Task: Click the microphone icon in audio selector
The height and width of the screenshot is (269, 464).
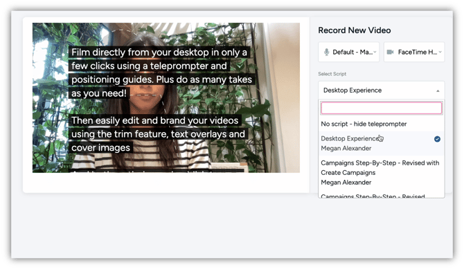Action: coord(326,52)
